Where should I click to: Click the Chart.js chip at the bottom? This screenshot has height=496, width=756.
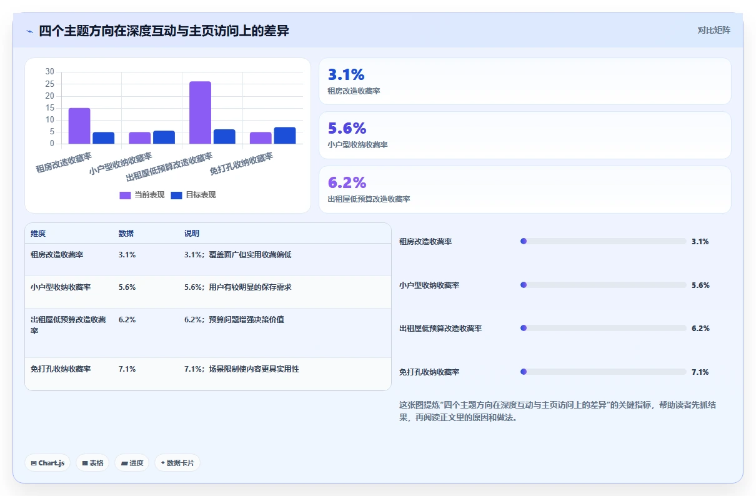pyautogui.click(x=47, y=463)
